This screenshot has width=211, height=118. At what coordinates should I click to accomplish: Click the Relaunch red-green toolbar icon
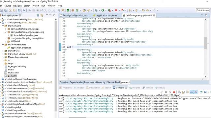tap(123, 10)
